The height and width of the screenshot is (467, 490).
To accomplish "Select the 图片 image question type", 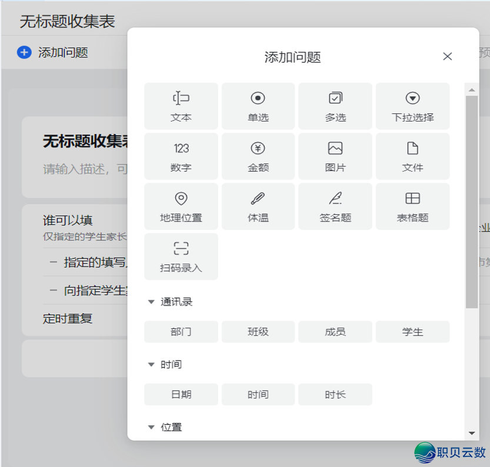I will [335, 156].
